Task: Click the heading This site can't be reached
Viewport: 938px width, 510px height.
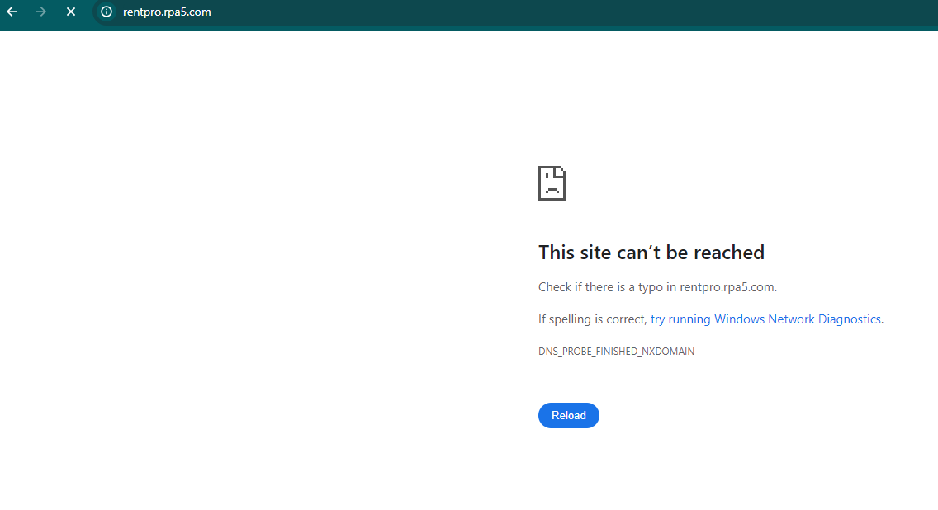Action: pos(651,252)
